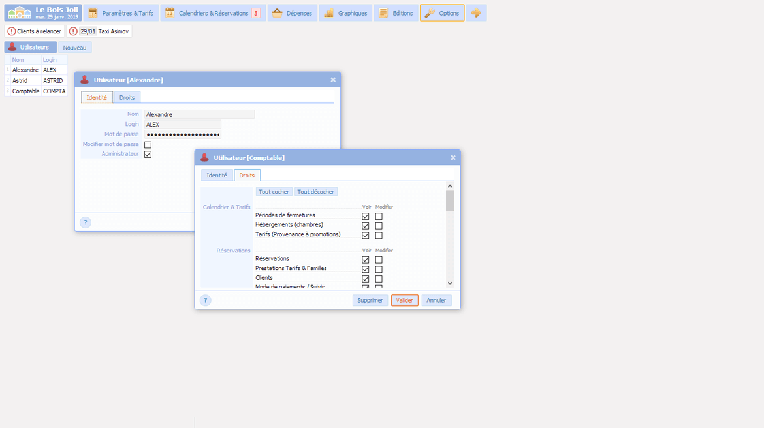Click the orange arrow exit icon

(476, 13)
